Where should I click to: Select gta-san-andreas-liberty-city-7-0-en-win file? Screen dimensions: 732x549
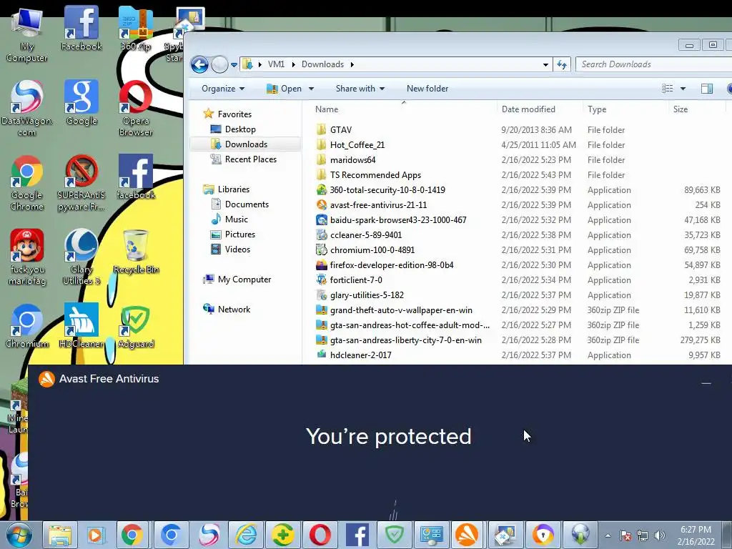pos(406,340)
